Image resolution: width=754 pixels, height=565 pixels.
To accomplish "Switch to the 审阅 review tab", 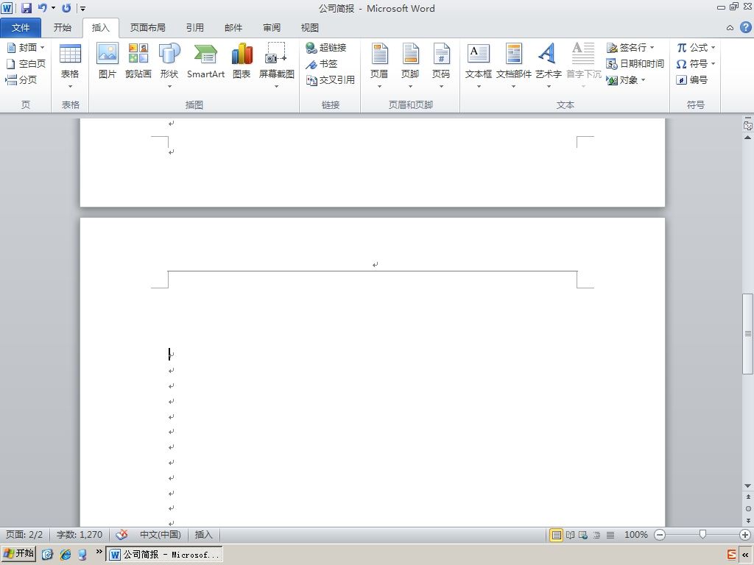I will point(272,28).
